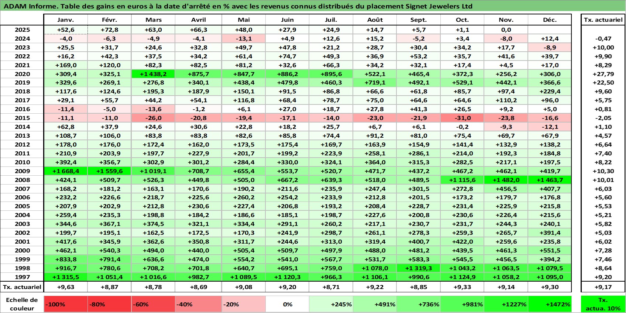This screenshot has width=626, height=313.
Task: Click the overall +9,17 actuarial rate
Action: pyautogui.click(x=603, y=287)
